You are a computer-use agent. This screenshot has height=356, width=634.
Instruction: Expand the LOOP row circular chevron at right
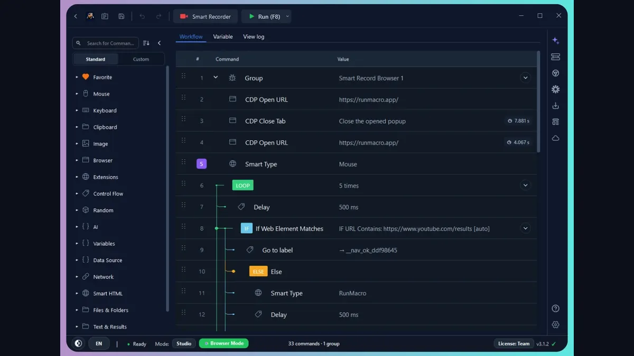pos(525,185)
